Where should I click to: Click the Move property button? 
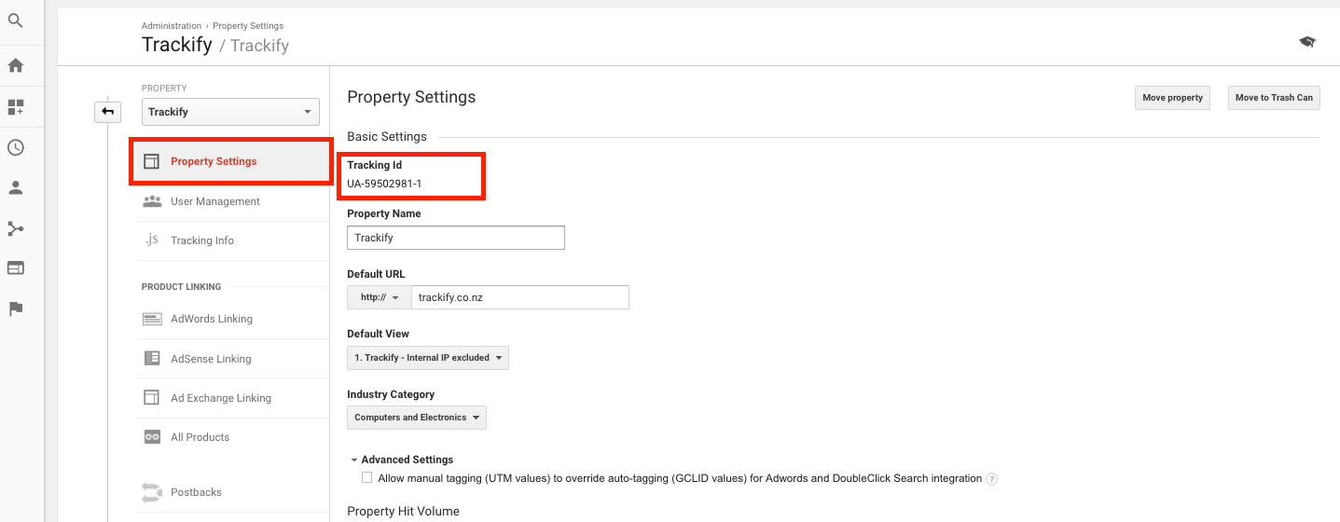coord(1172,98)
